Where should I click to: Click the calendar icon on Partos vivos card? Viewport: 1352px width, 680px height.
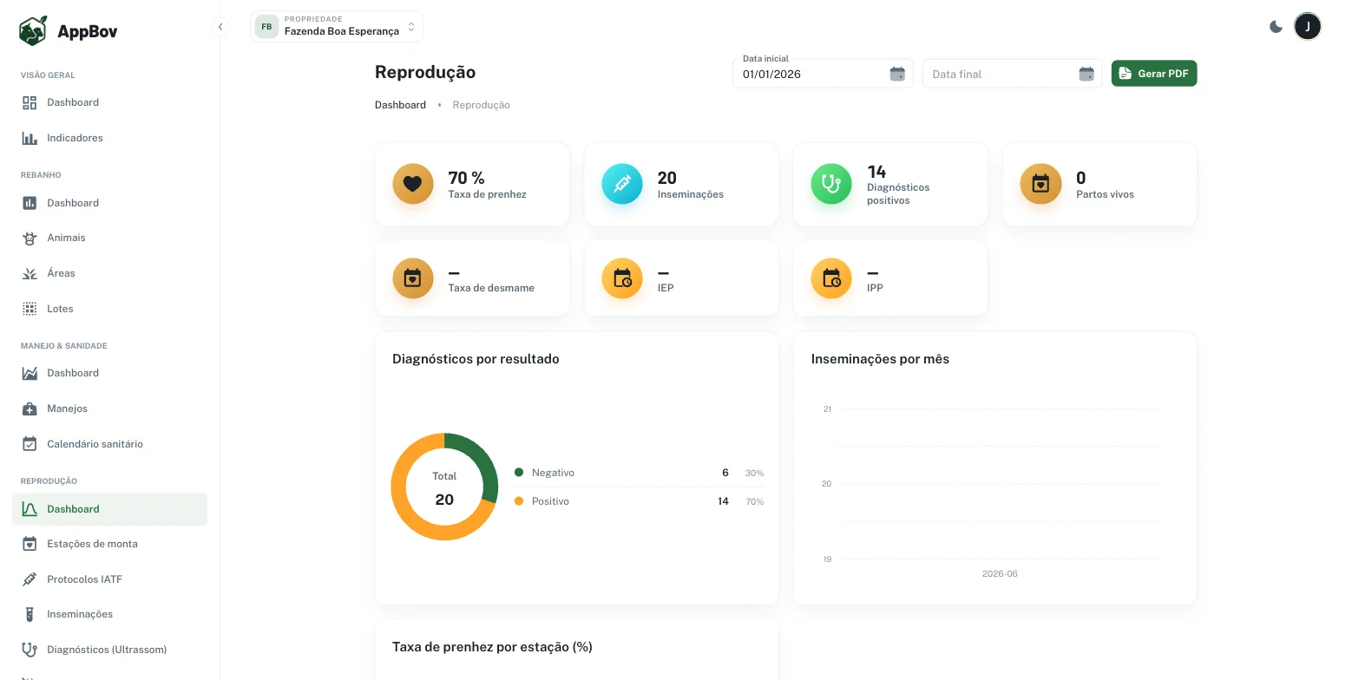1040,184
